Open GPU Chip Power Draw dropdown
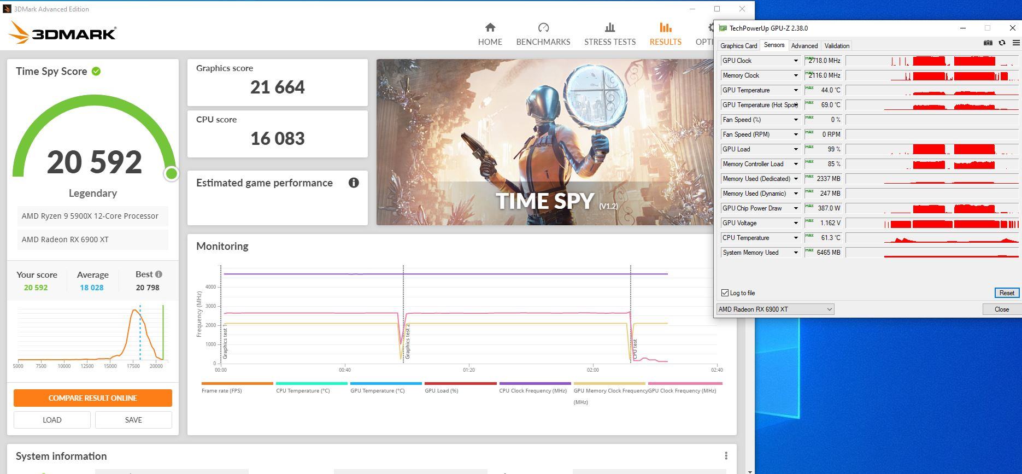This screenshot has width=1022, height=474. click(x=796, y=208)
